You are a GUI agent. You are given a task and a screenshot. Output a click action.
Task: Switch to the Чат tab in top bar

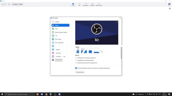click(x=80, y=5)
